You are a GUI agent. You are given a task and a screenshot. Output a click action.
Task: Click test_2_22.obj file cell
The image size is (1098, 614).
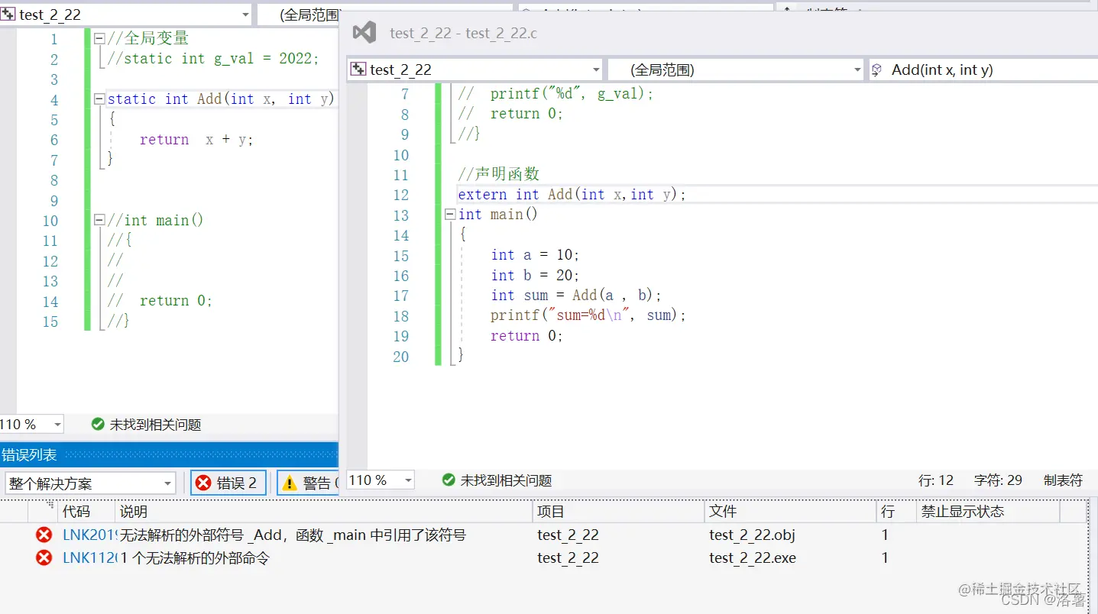(752, 535)
